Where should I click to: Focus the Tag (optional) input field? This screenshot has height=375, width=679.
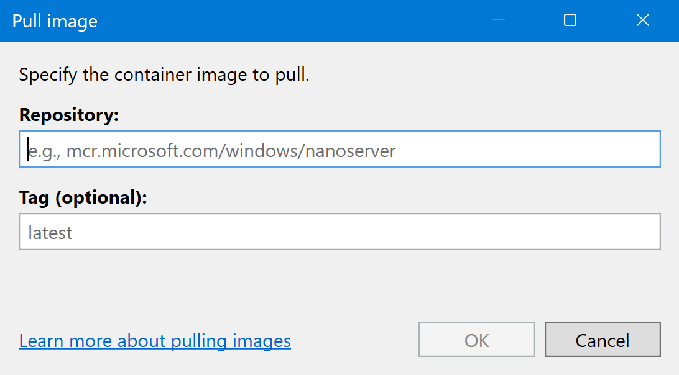point(339,232)
